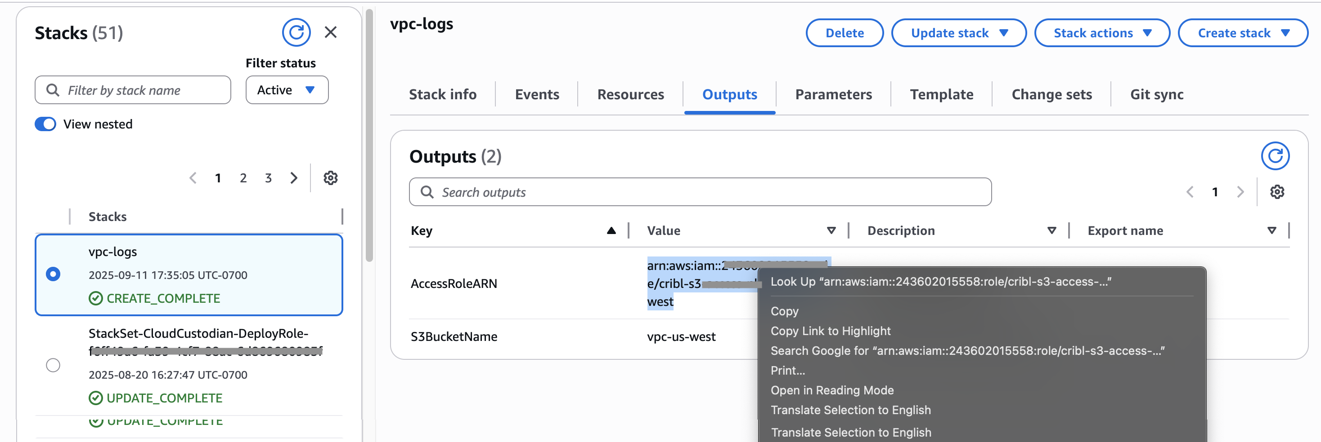Open the Stacks list preferences gear
1321x442 pixels.
pos(331,178)
